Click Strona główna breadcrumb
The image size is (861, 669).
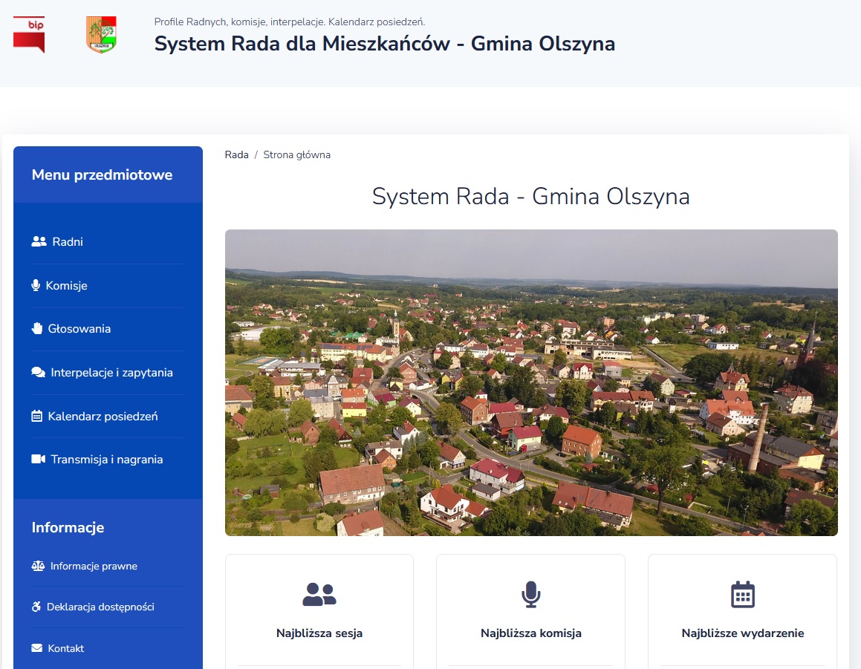coord(297,154)
